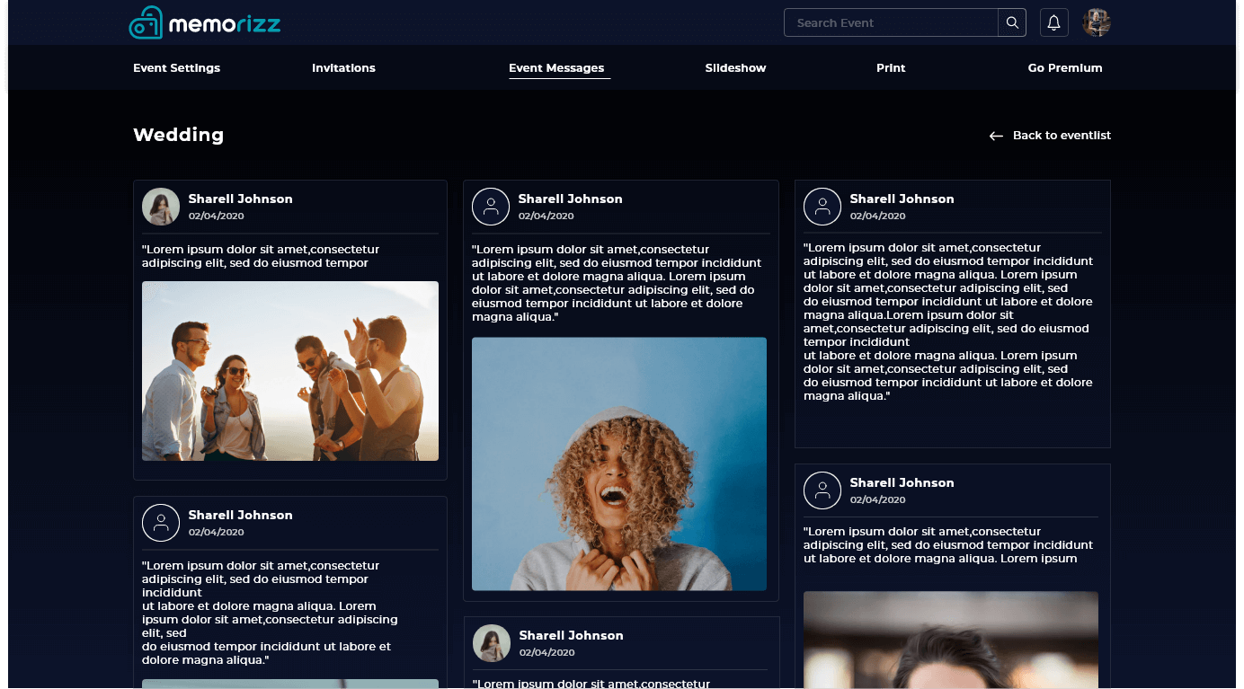Open the curly-haired woman laughing photo

pyautogui.click(x=619, y=464)
